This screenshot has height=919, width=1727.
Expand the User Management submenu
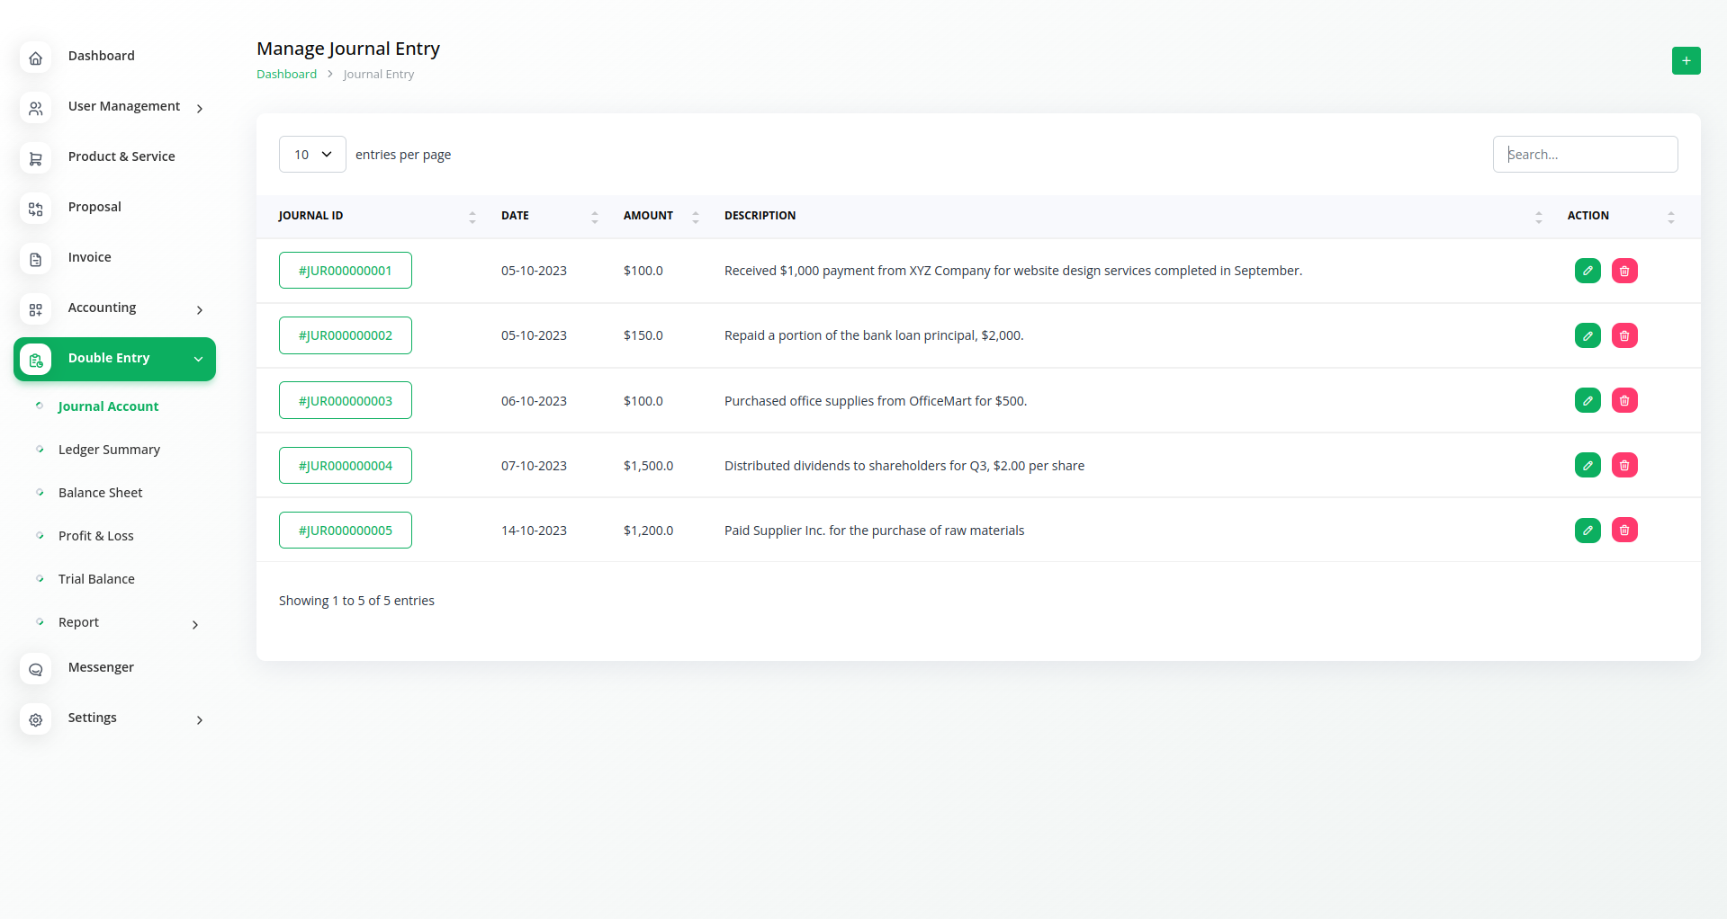199,108
